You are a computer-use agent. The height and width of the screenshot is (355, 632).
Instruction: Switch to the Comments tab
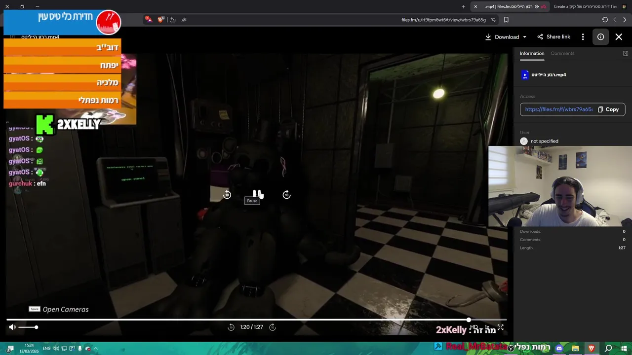pos(562,53)
